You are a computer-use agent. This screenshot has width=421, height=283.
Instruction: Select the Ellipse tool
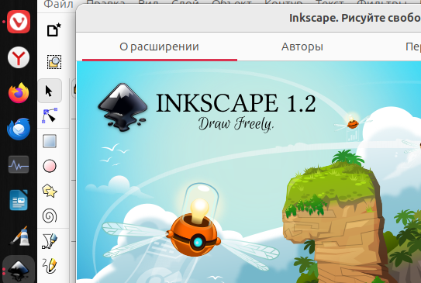tap(50, 166)
